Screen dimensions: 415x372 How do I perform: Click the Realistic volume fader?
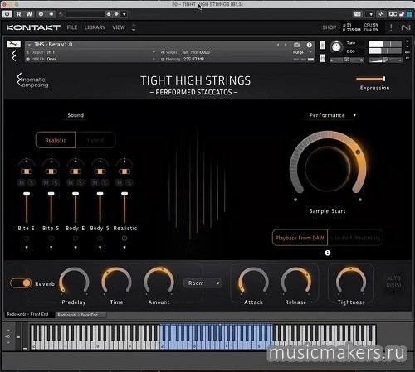tap(124, 207)
